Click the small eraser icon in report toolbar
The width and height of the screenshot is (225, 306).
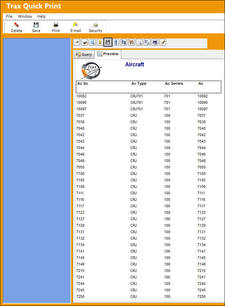click(77, 42)
